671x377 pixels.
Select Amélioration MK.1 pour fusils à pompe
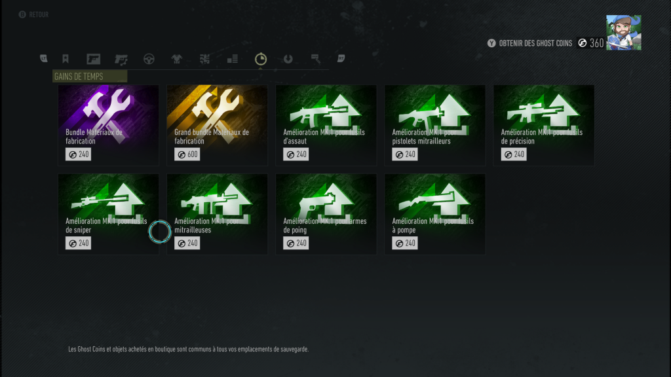[x=435, y=214]
